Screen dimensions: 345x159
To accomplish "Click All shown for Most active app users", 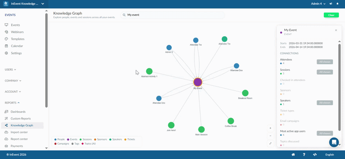I will coord(325,133).
